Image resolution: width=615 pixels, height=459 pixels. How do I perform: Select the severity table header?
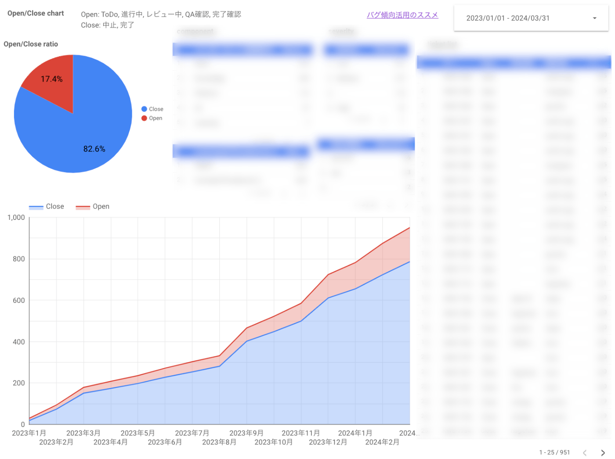click(366, 50)
